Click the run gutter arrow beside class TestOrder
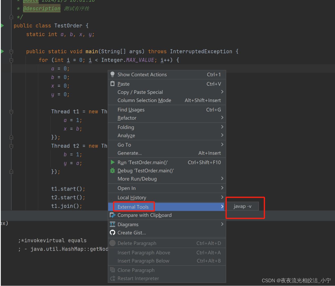 click(x=2, y=26)
